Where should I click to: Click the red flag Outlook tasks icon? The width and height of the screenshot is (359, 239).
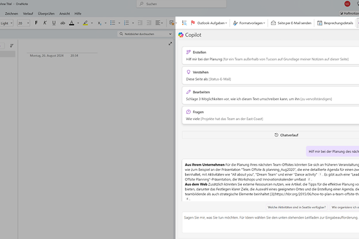[x=194, y=23]
